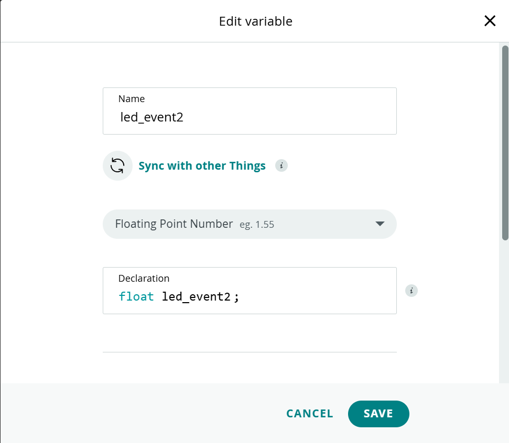This screenshot has width=509, height=443.
Task: Close the Edit variable dialog
Action: point(490,21)
